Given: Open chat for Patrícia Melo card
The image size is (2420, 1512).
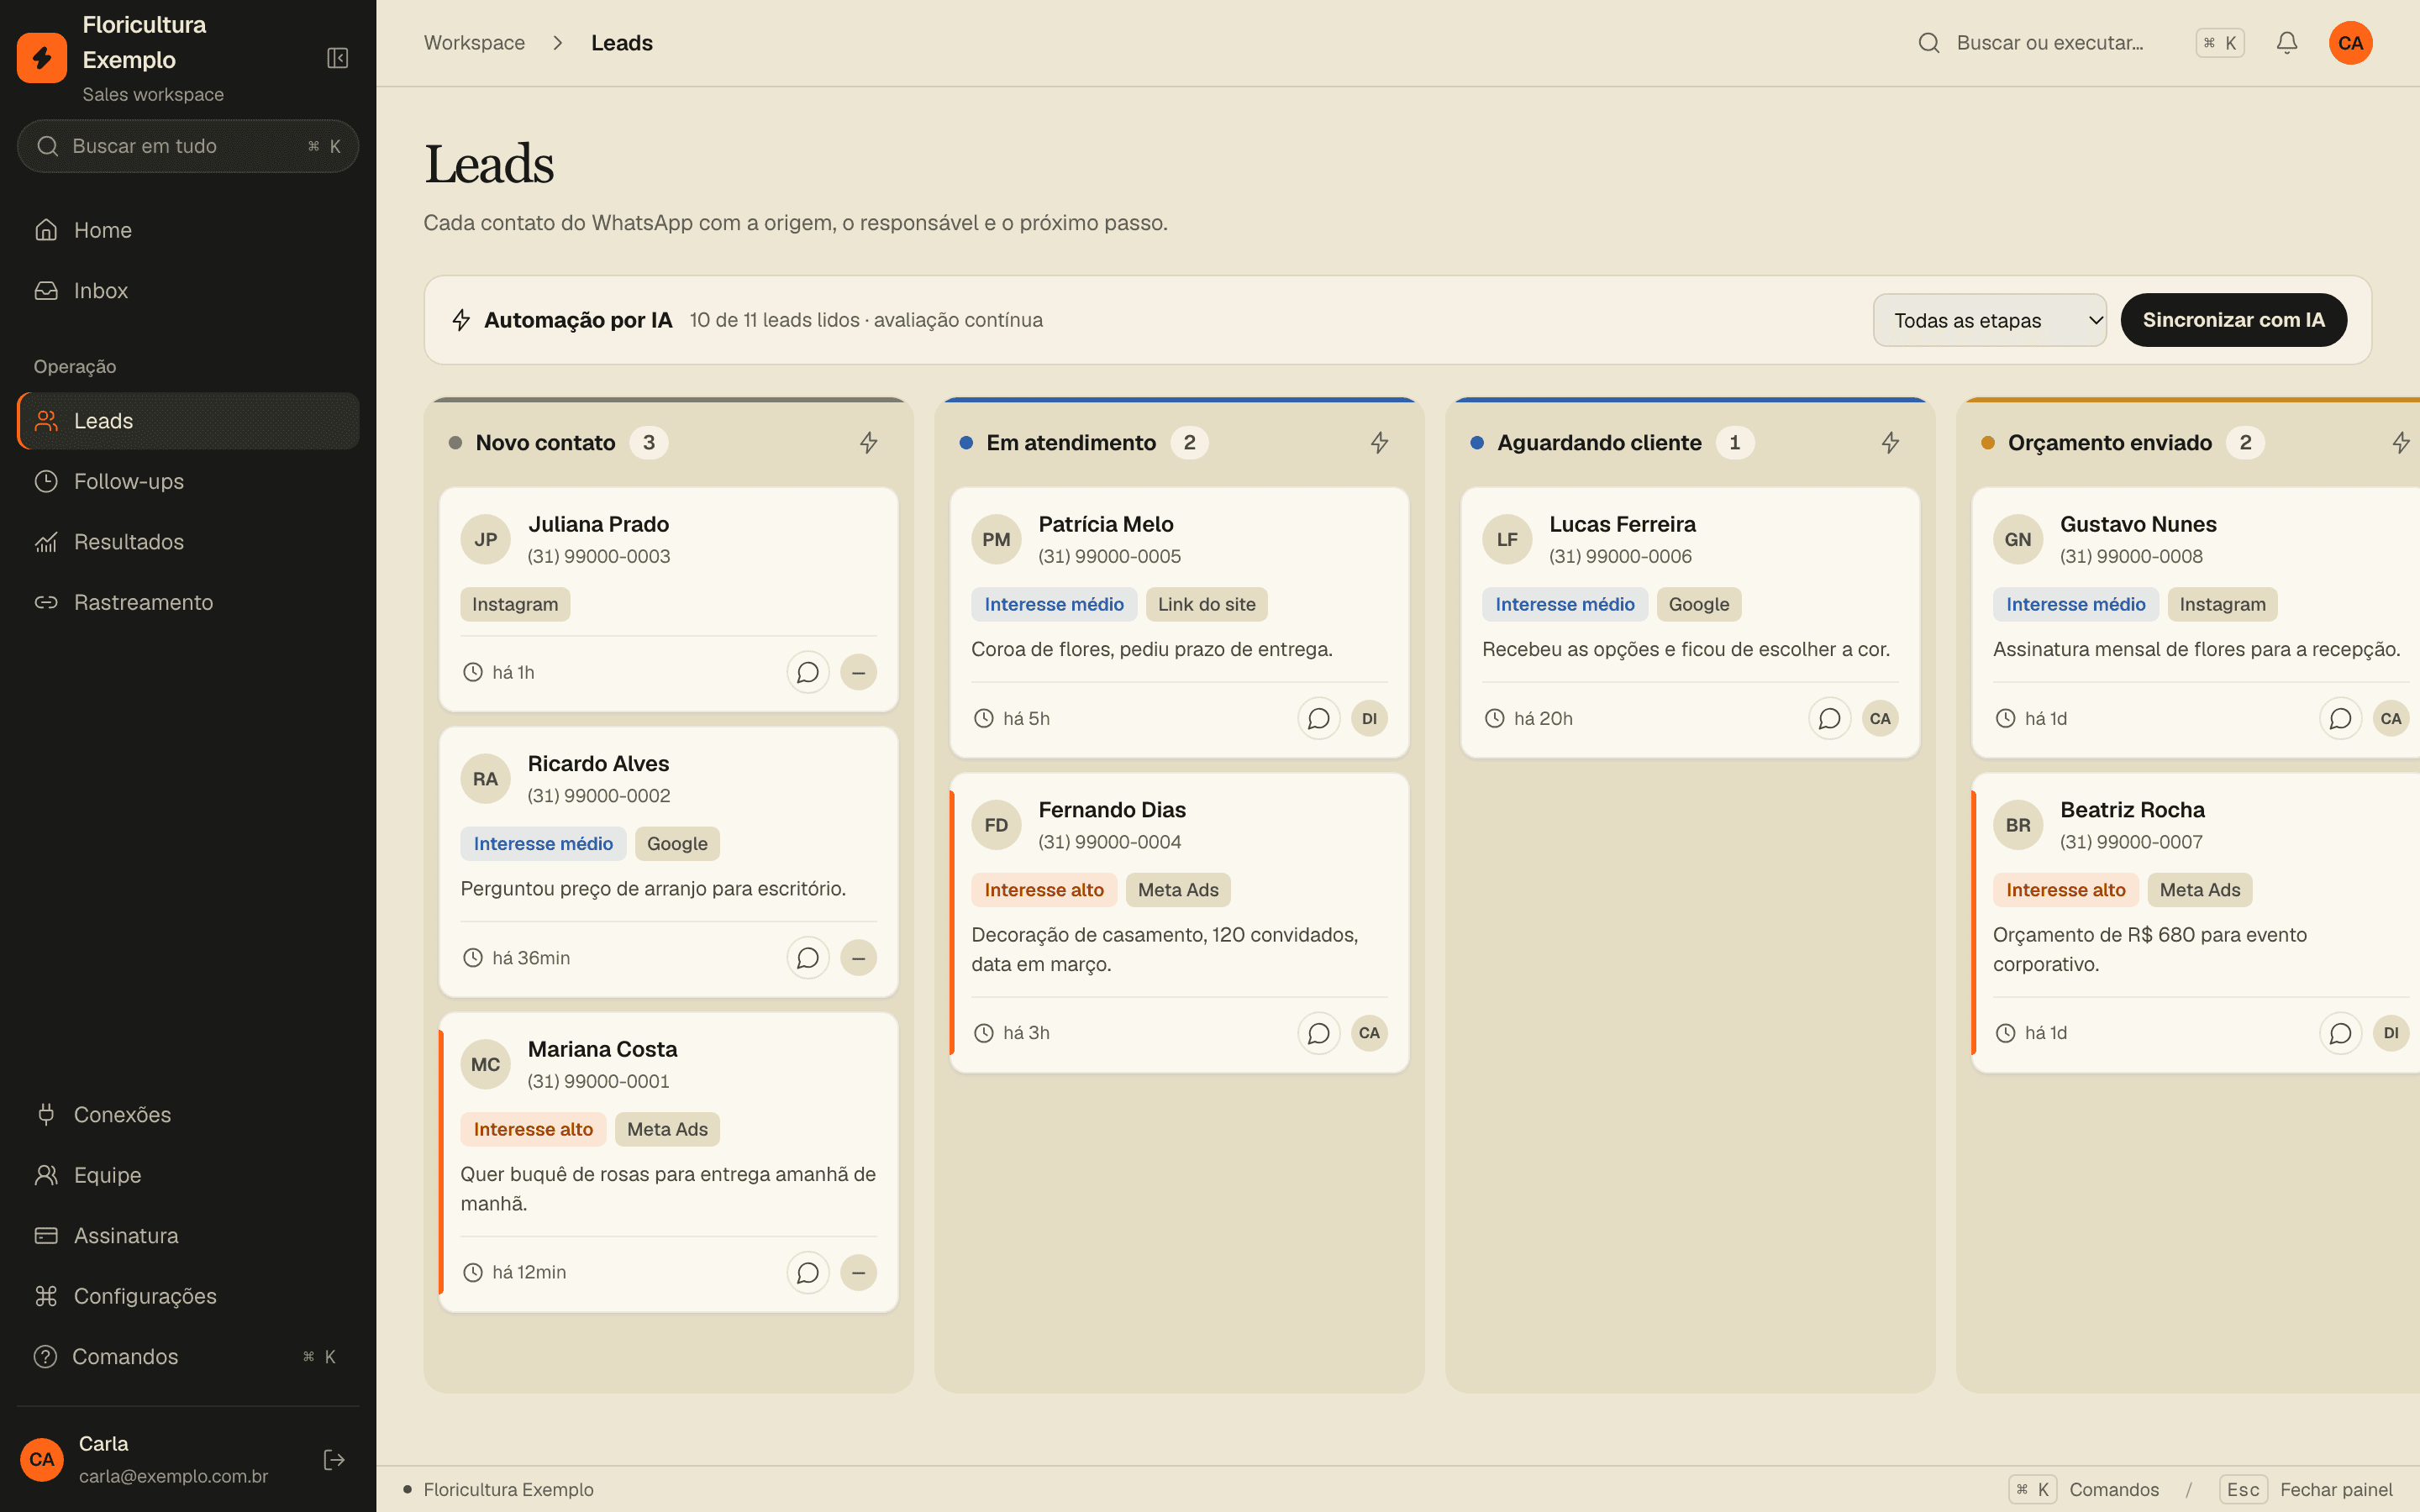Looking at the screenshot, I should (x=1319, y=718).
